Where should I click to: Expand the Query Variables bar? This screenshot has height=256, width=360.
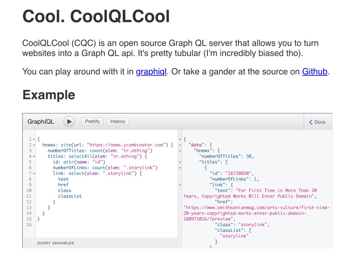tap(100, 243)
